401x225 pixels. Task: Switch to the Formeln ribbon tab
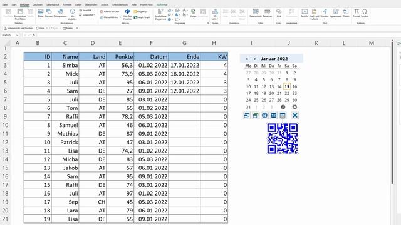67,4
